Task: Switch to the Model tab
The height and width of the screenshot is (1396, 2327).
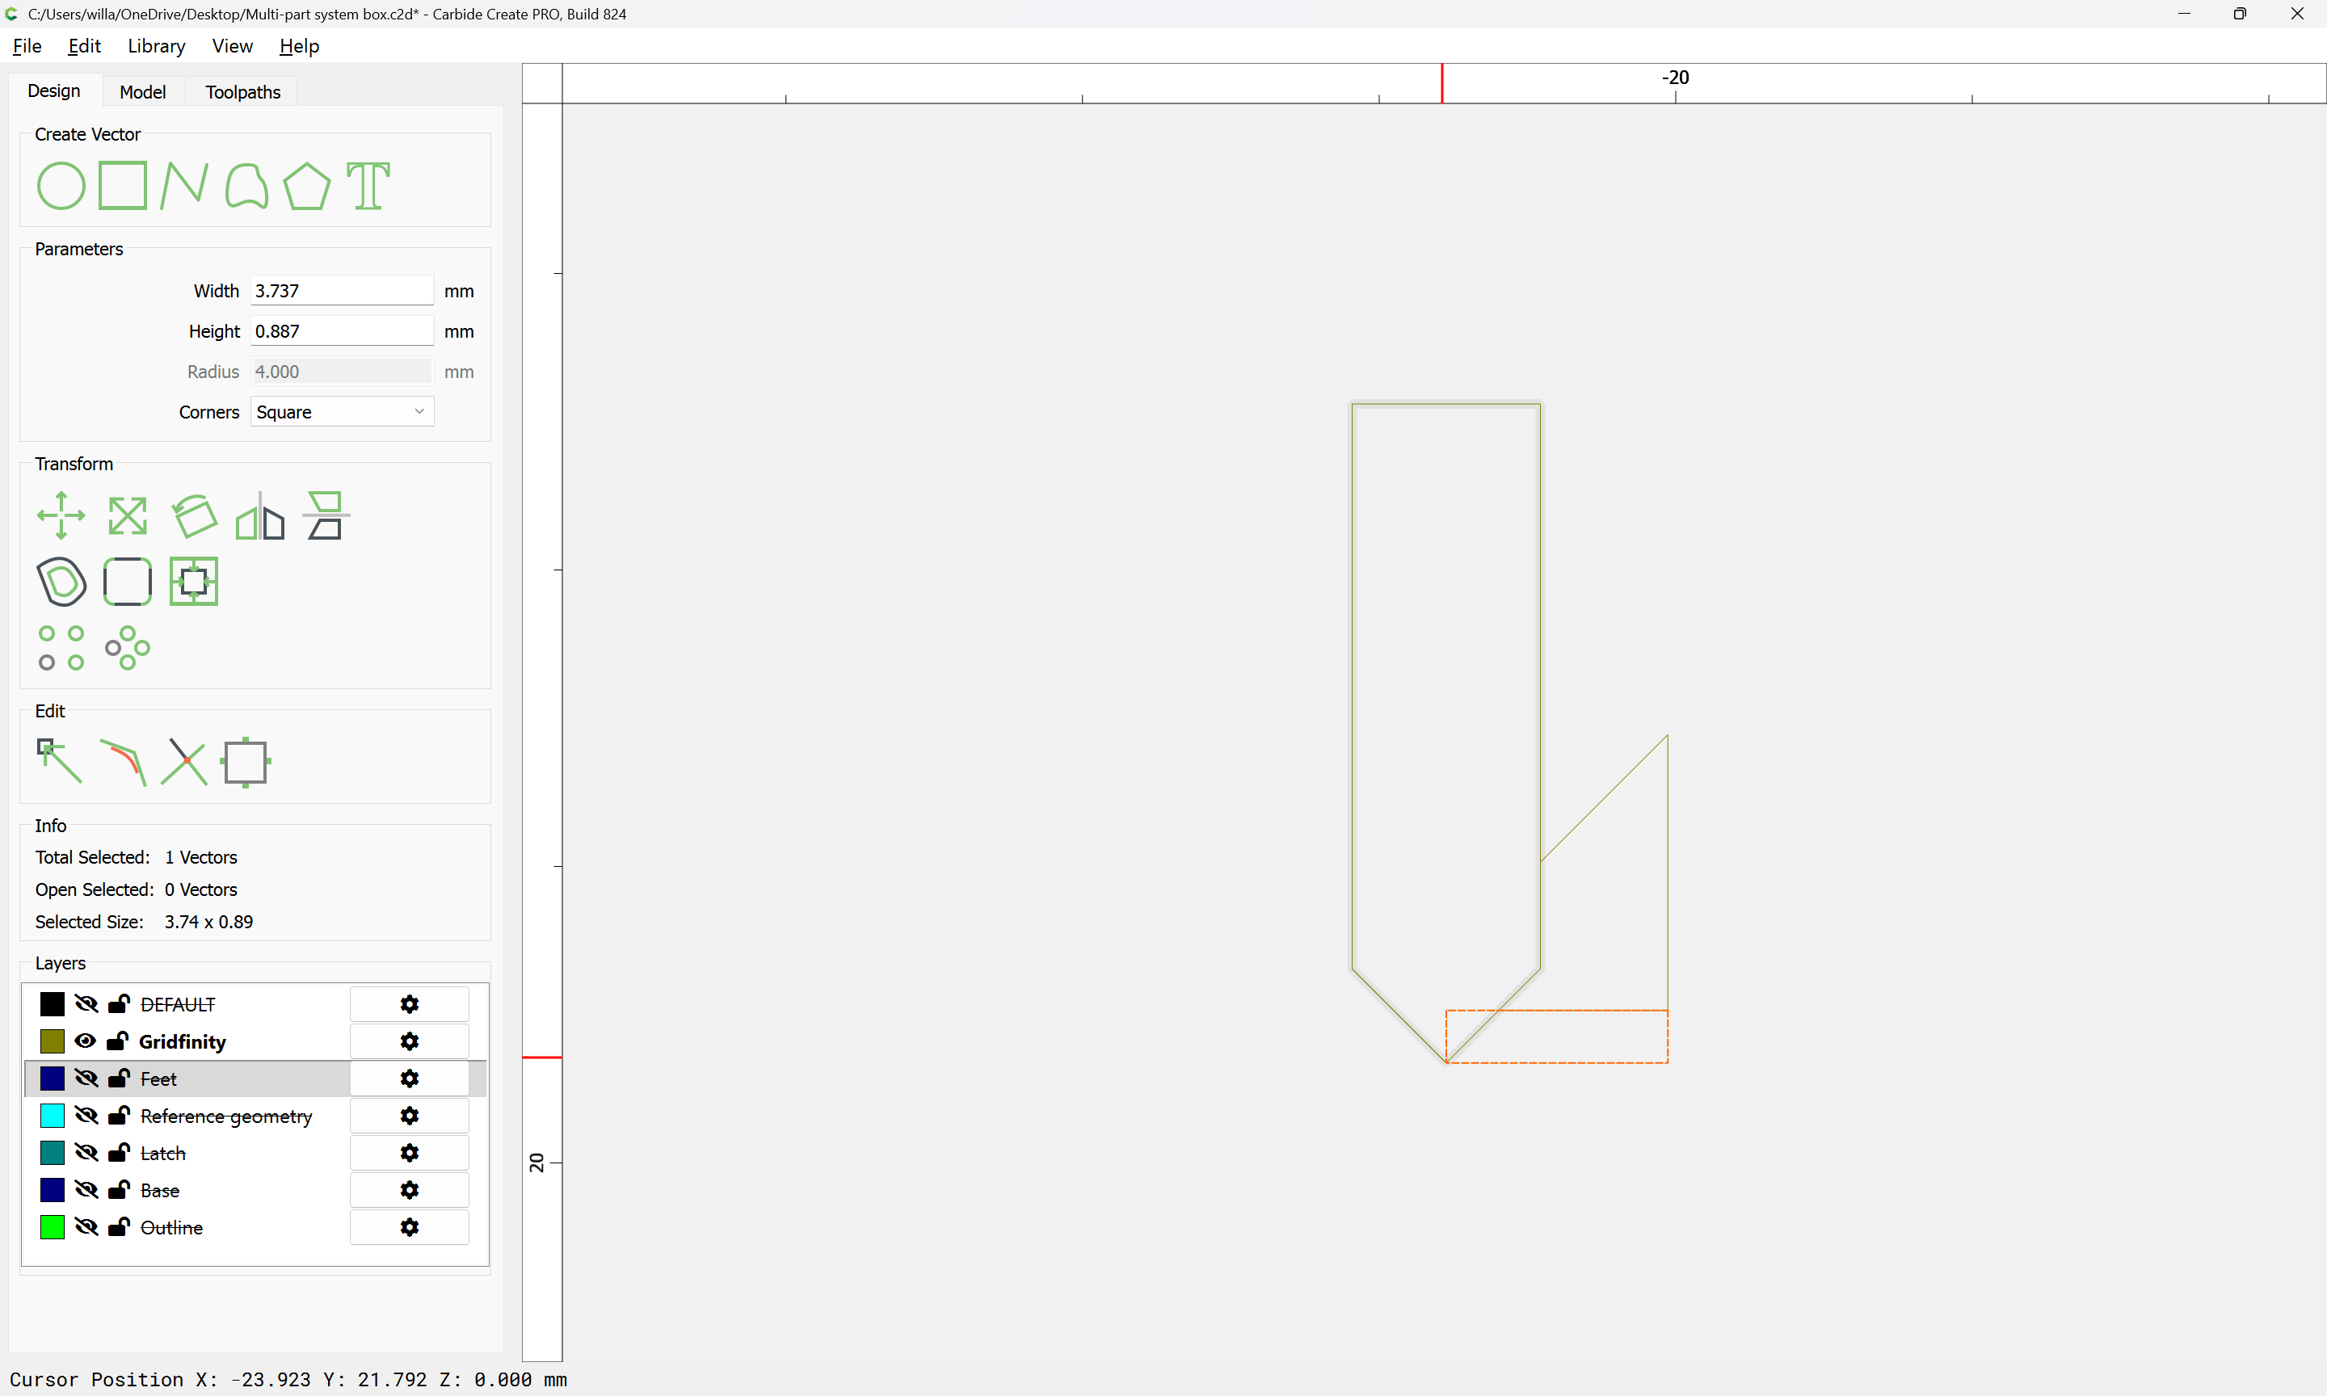Action: point(143,92)
